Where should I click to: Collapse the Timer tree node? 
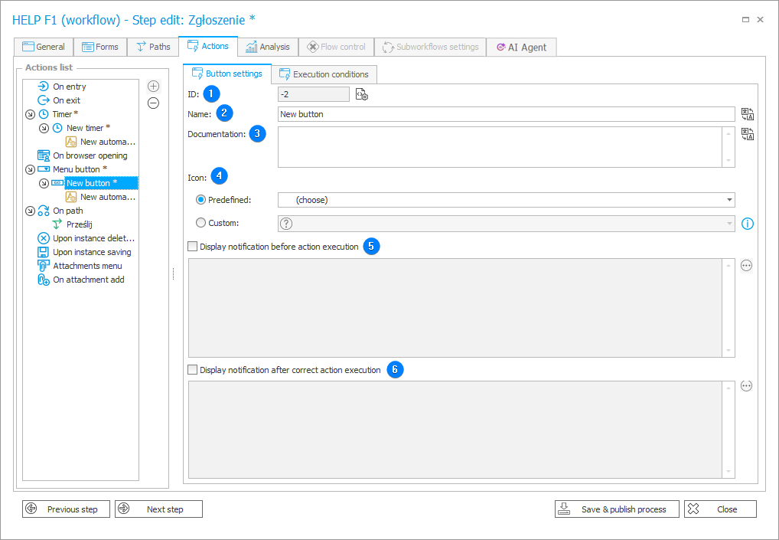[29, 114]
